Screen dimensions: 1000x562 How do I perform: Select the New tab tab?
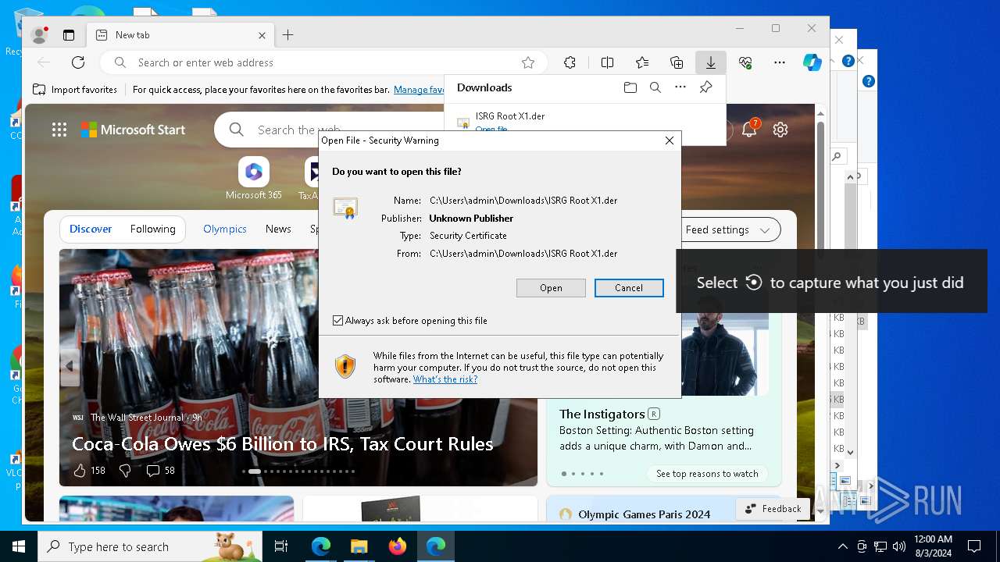(x=180, y=35)
